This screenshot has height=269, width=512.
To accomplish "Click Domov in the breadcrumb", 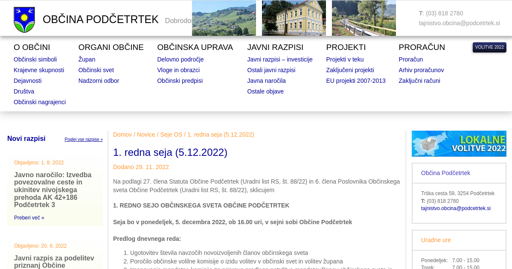I will point(122,134).
